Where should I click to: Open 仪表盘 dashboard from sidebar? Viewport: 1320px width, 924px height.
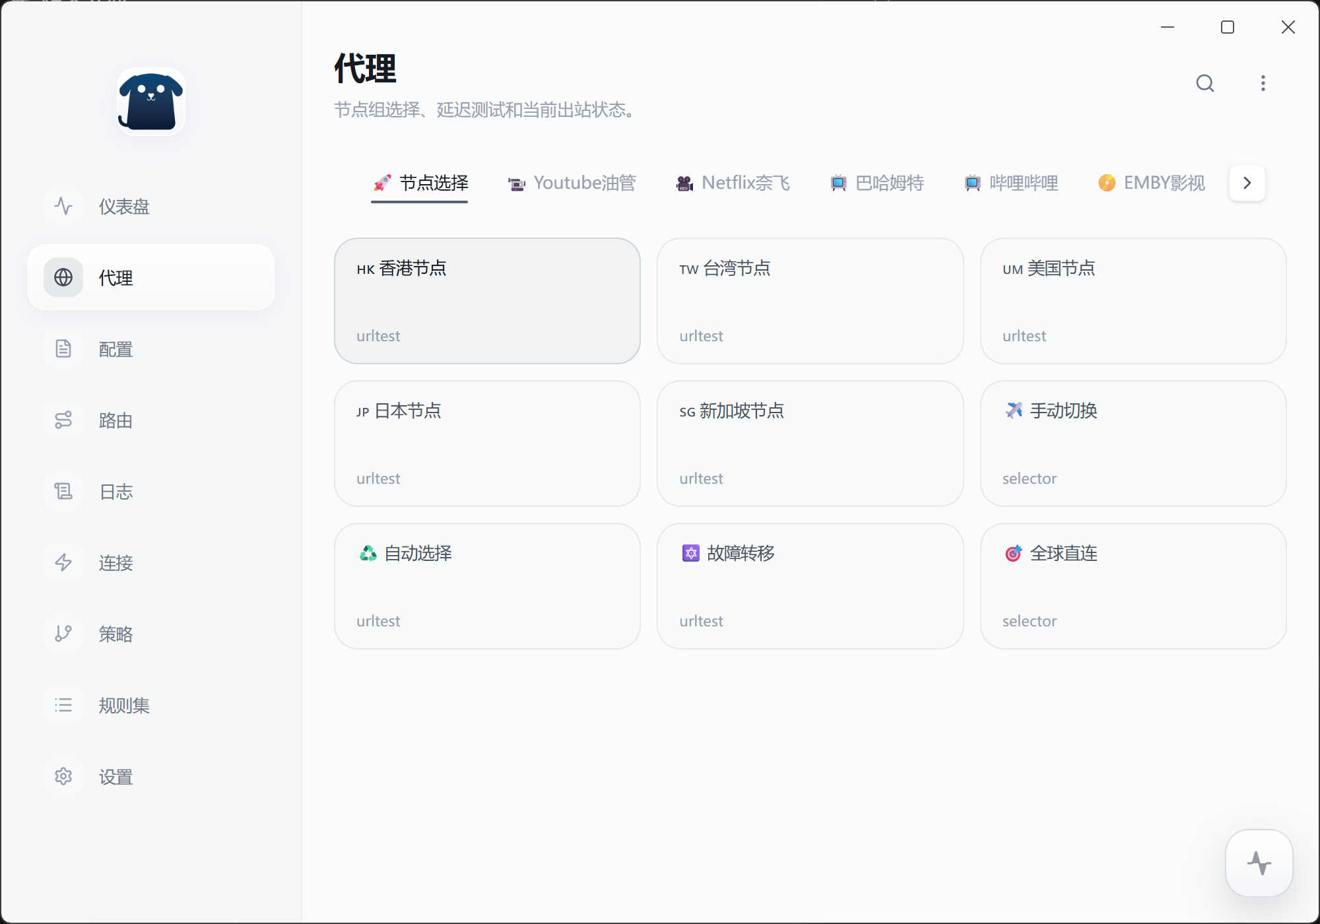coord(124,207)
